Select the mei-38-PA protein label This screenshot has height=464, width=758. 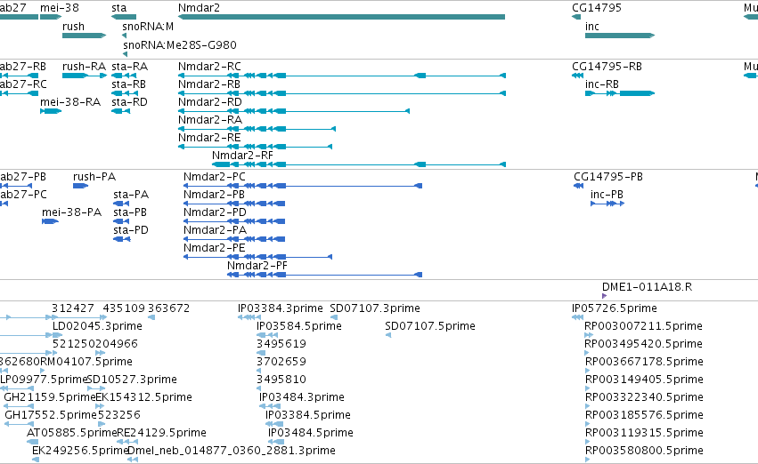coord(71,212)
